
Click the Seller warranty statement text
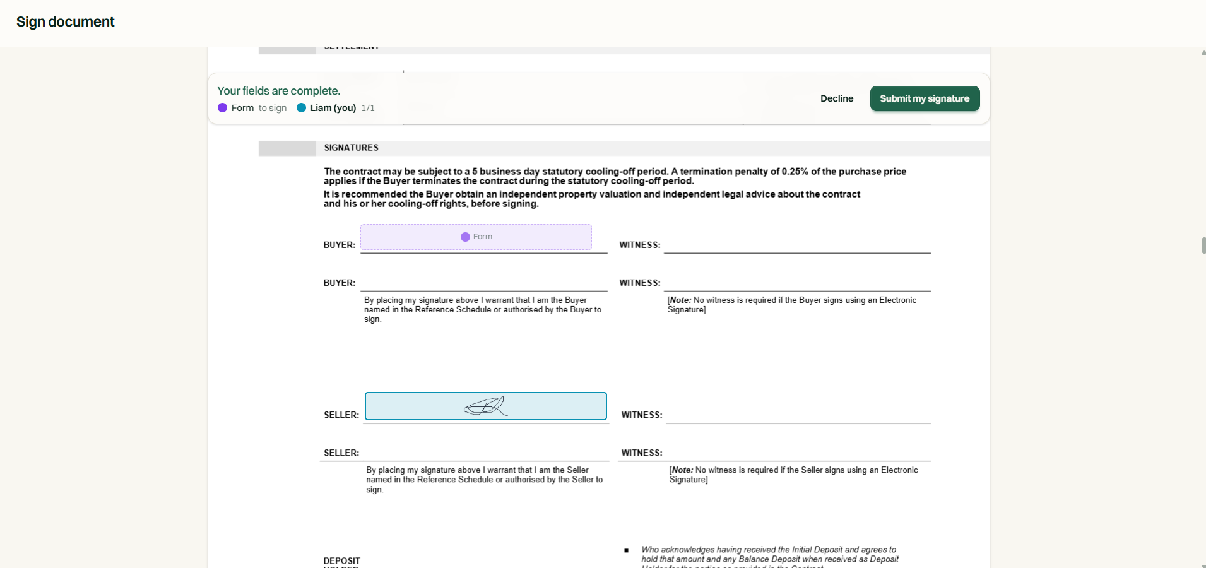pos(485,480)
